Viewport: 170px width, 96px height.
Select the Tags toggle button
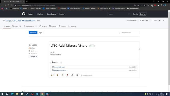(x=40, y=33)
